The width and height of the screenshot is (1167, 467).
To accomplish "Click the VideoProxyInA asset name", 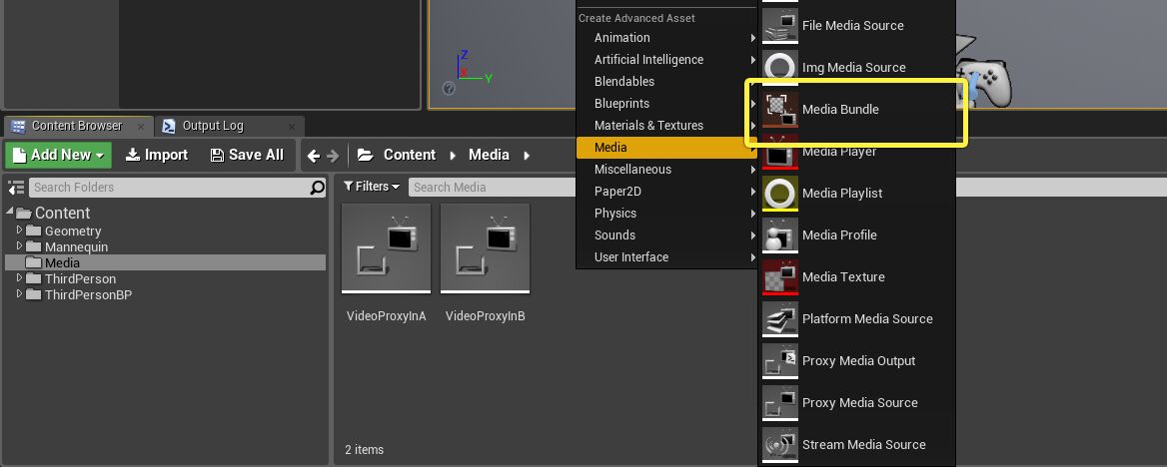I will [387, 316].
